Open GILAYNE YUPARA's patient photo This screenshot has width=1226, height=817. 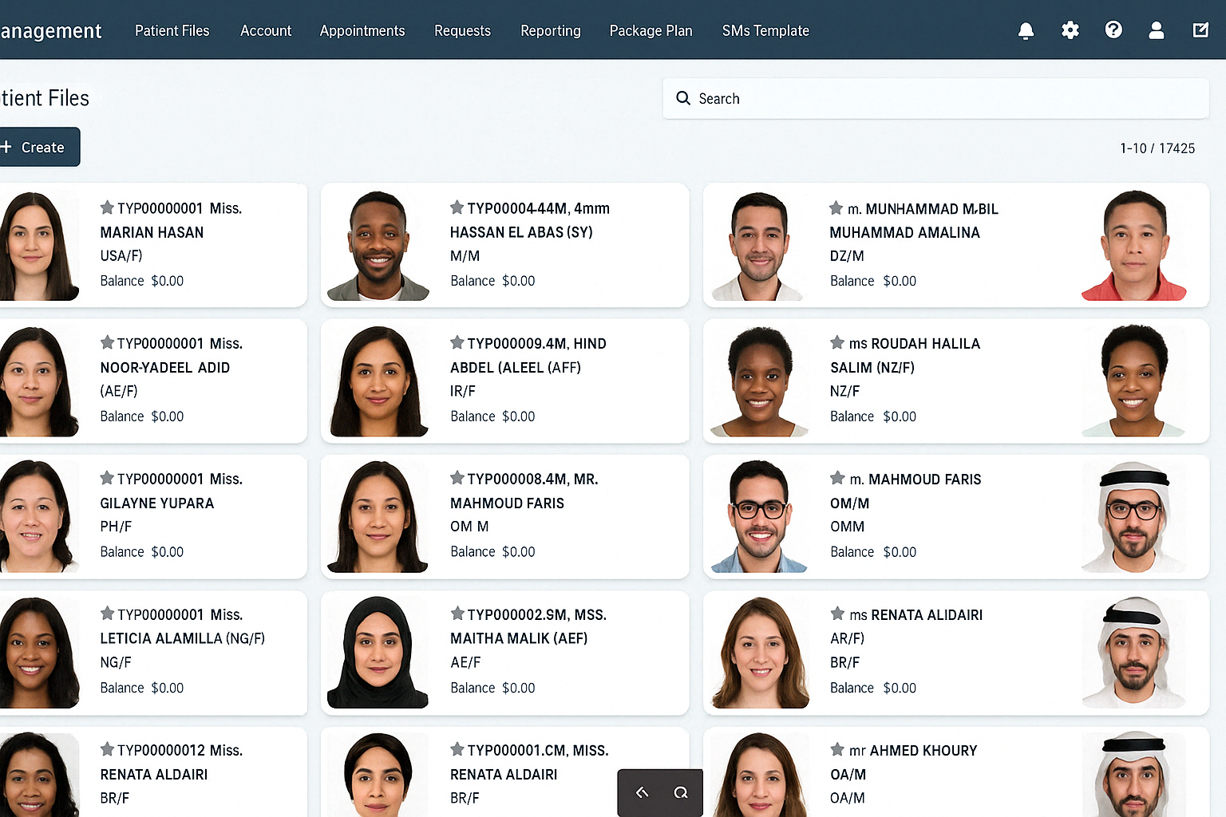(x=36, y=516)
